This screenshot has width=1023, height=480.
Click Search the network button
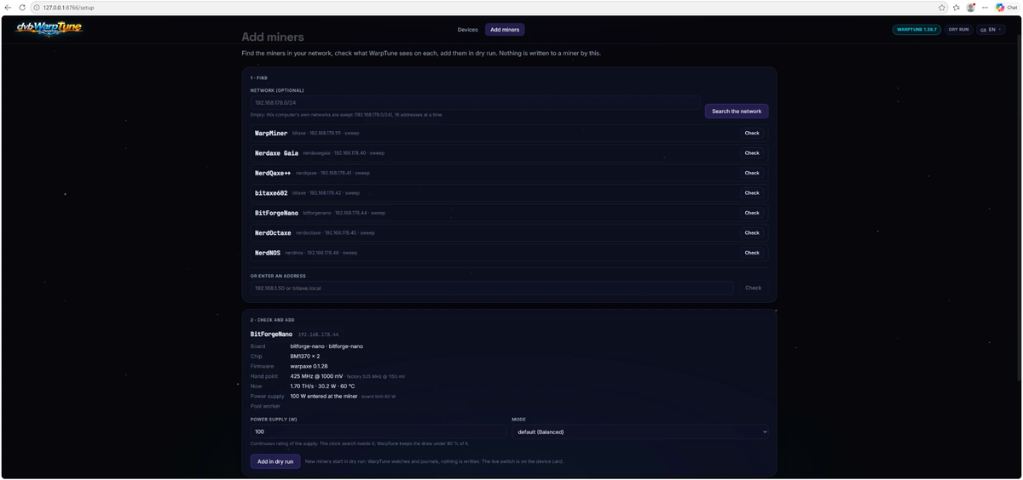coord(737,111)
